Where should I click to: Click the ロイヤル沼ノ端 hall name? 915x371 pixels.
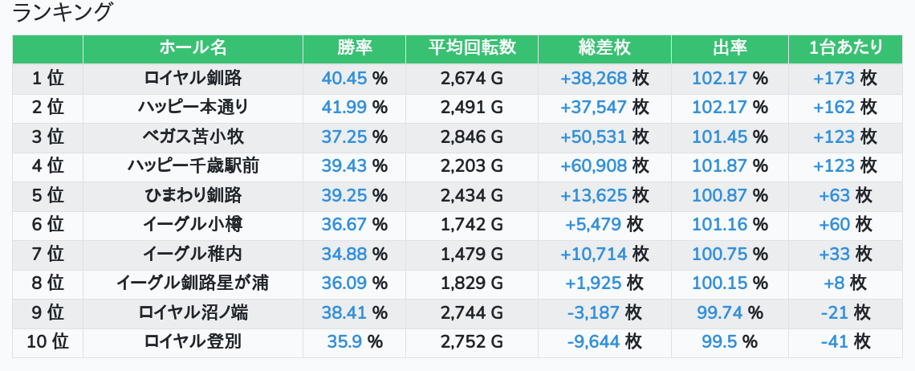(193, 312)
